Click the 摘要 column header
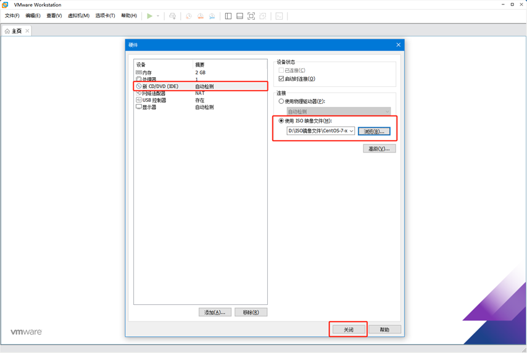Viewport: 527px width, 353px height. (230, 65)
